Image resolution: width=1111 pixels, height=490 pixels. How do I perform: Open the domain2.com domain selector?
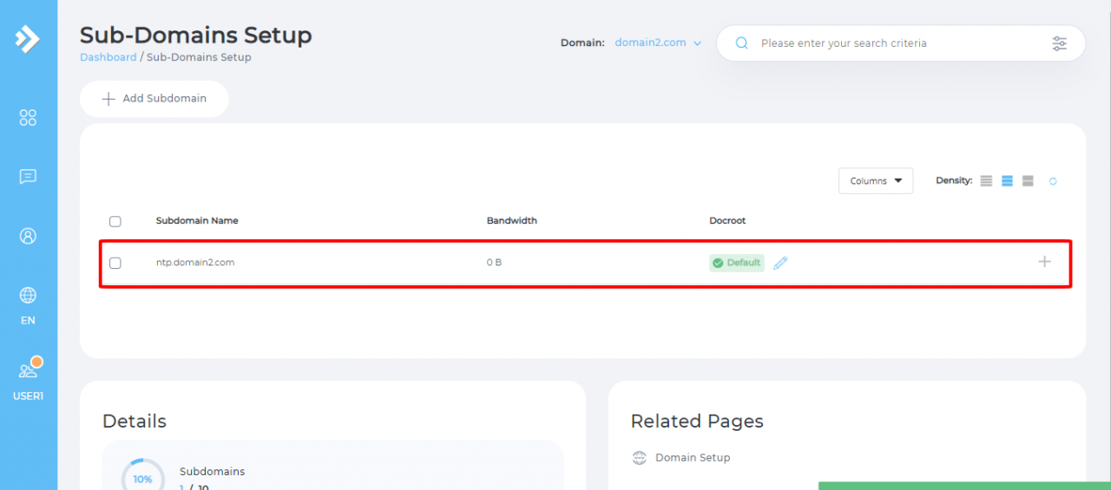tap(658, 42)
